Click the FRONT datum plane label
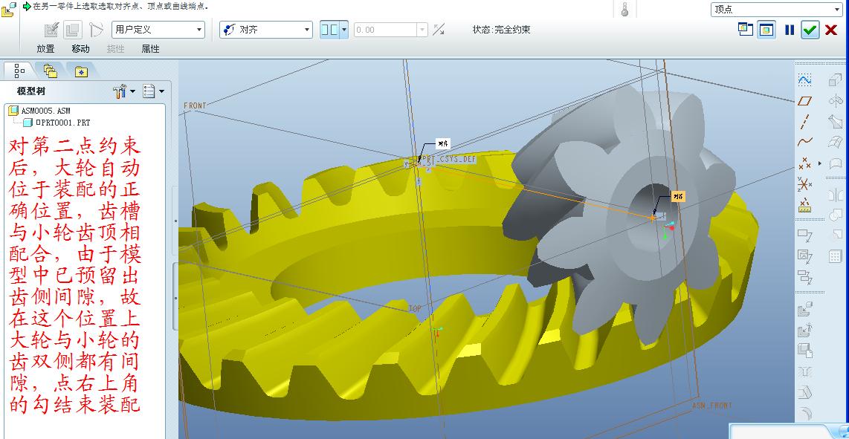The width and height of the screenshot is (849, 439). (195, 105)
